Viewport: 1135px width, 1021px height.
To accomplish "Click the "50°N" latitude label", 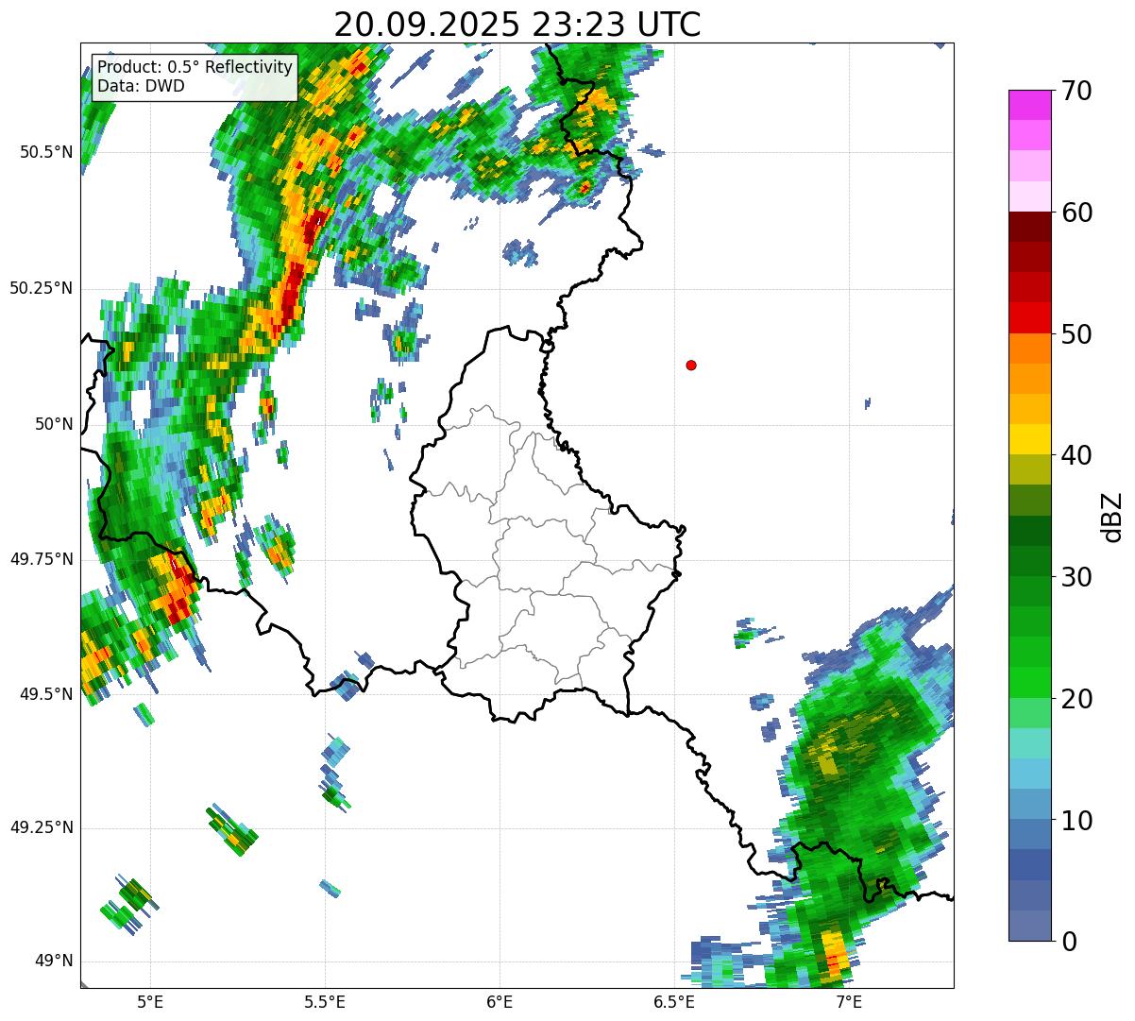I will click(54, 424).
